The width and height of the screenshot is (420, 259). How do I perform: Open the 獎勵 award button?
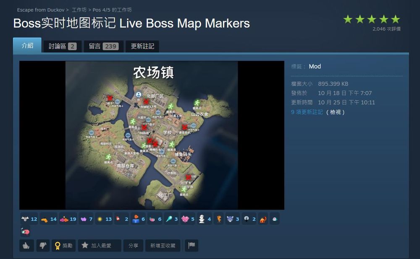click(64, 245)
